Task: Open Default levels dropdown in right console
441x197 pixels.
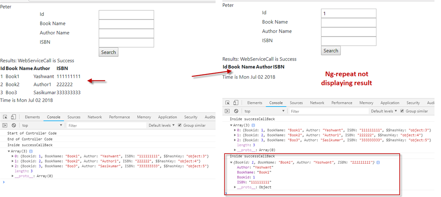Action: click(x=384, y=111)
